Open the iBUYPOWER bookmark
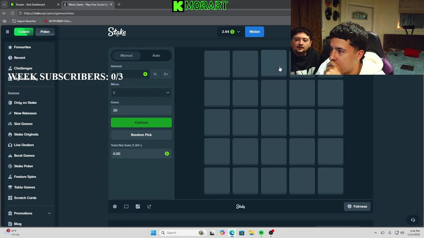Screen dimensions: 424x238 [58, 21]
